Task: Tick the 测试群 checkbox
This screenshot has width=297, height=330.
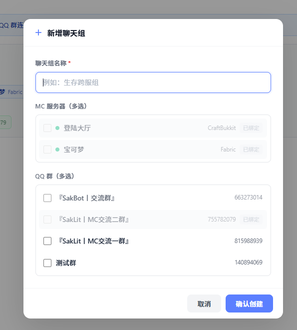Action: click(47, 263)
